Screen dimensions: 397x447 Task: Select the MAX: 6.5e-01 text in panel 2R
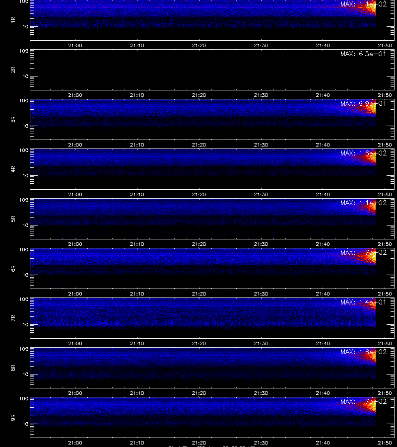coord(363,54)
